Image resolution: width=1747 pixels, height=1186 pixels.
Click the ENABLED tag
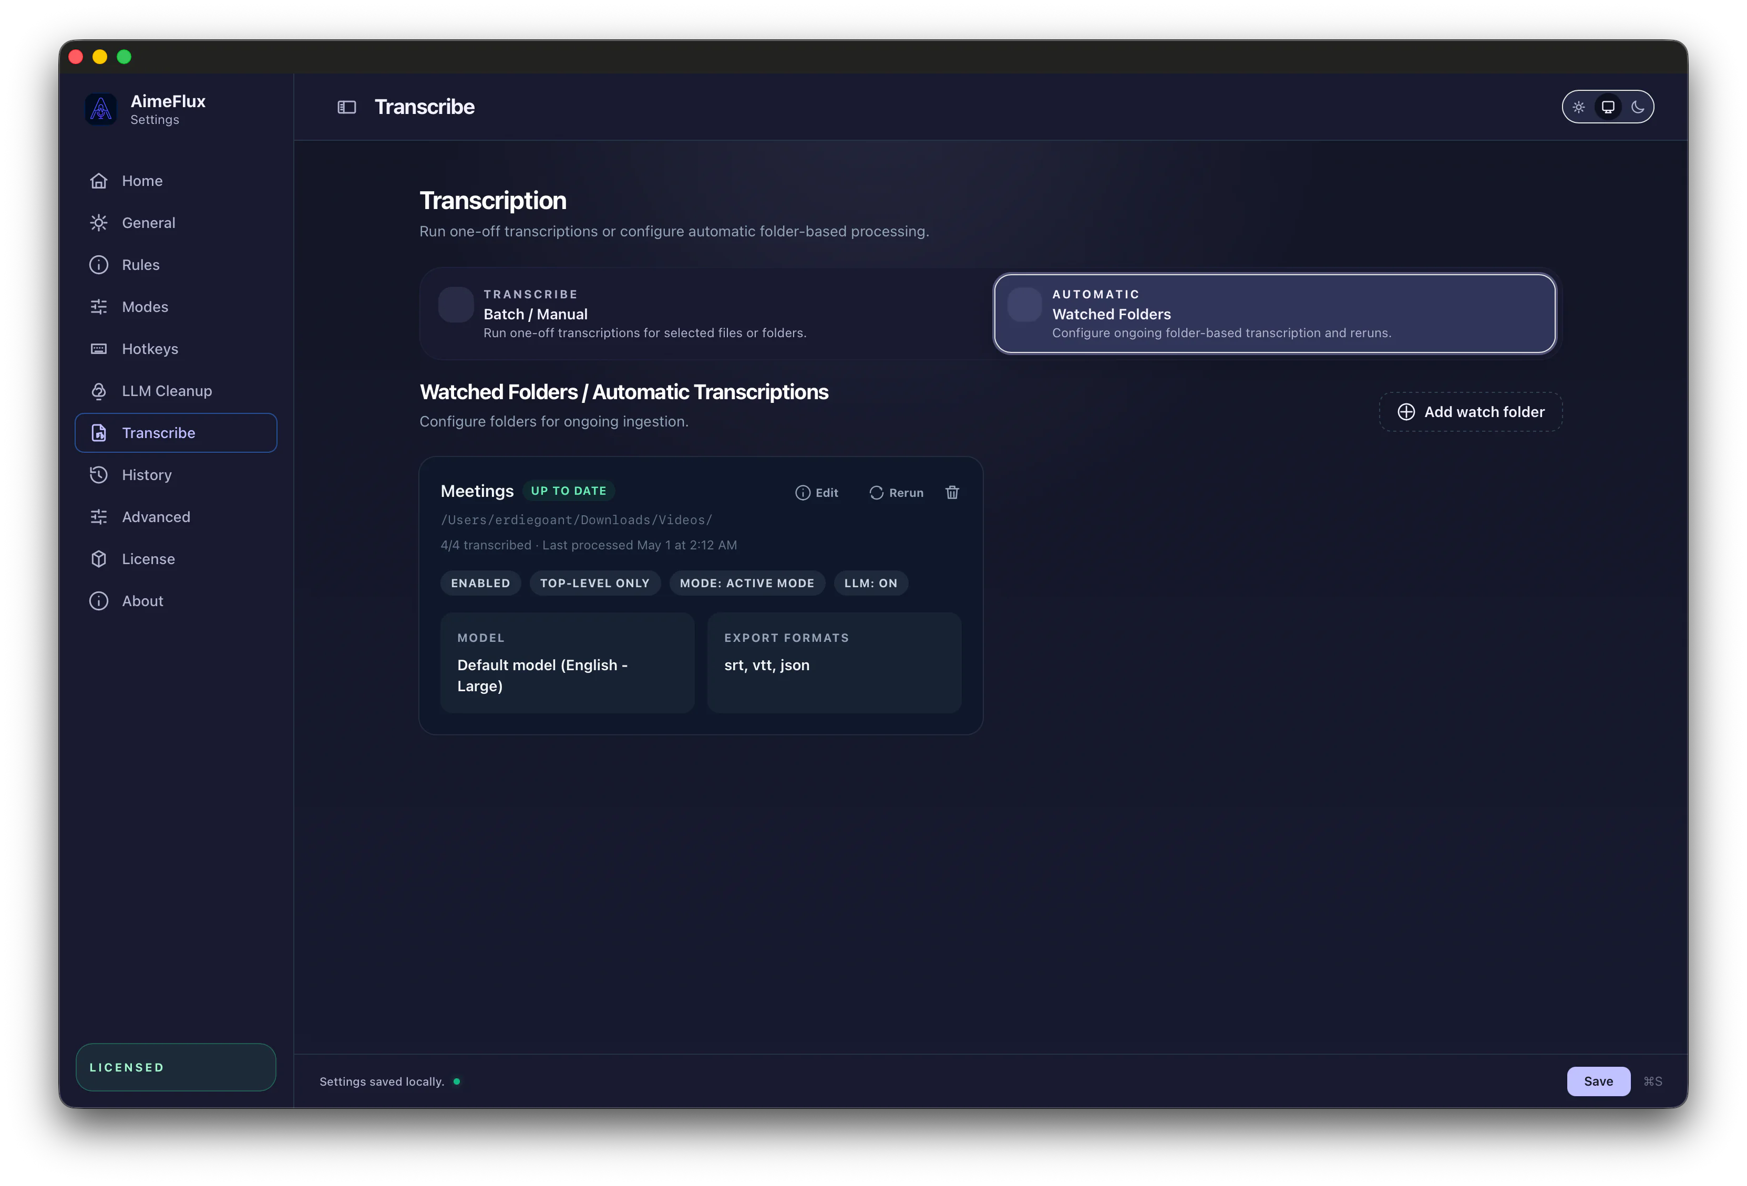[x=480, y=584]
